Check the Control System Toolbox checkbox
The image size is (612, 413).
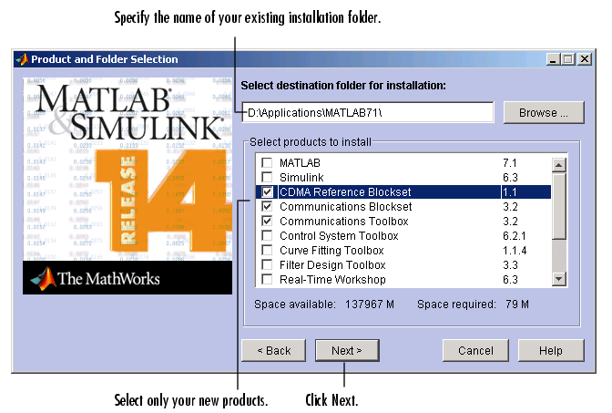267,235
